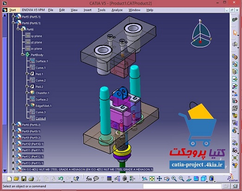Click the Shading view mode icon
Screen dimensions: 242x191
tap(211, 179)
